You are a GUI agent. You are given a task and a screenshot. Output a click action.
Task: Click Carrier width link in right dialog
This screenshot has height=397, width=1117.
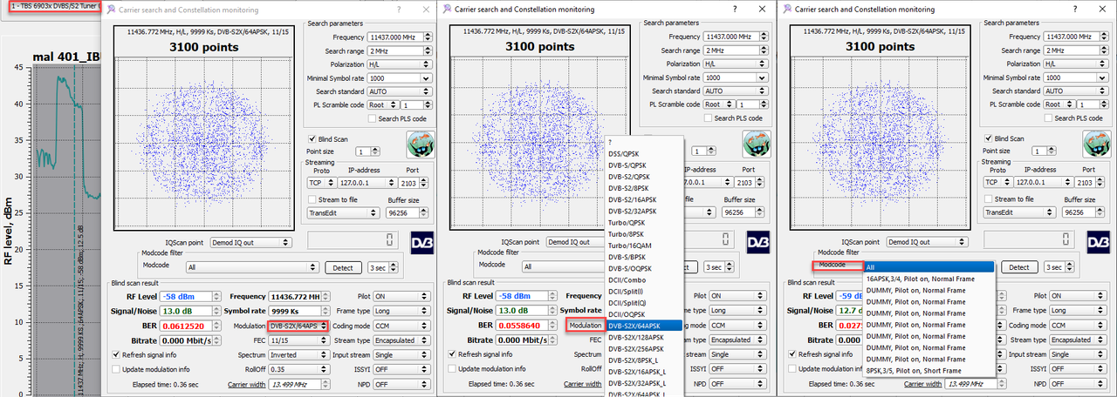(x=922, y=384)
